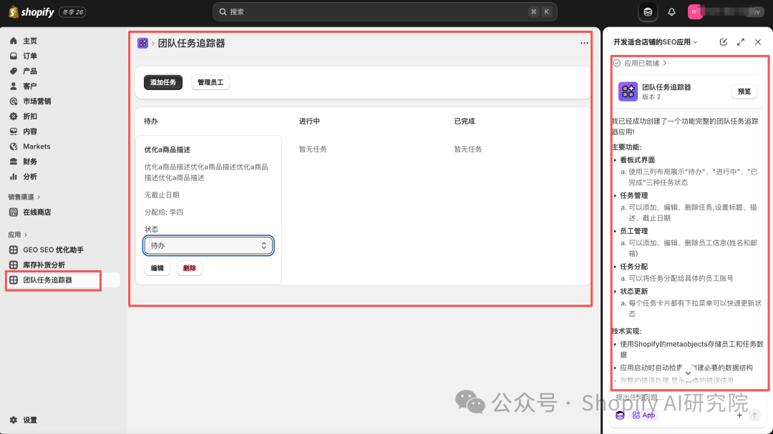Click the new chat compose icon
Viewport: 773px width, 434px height.
(x=723, y=42)
